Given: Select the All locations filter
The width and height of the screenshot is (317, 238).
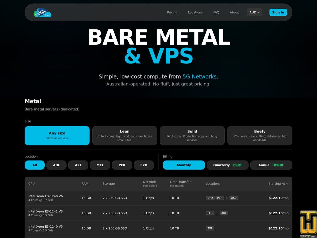Looking at the screenshot, I should pos(35,165).
